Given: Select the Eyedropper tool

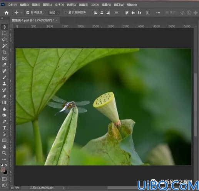Looking at the screenshot, I should [4, 65].
